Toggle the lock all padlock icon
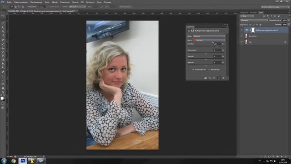 tap(260, 25)
